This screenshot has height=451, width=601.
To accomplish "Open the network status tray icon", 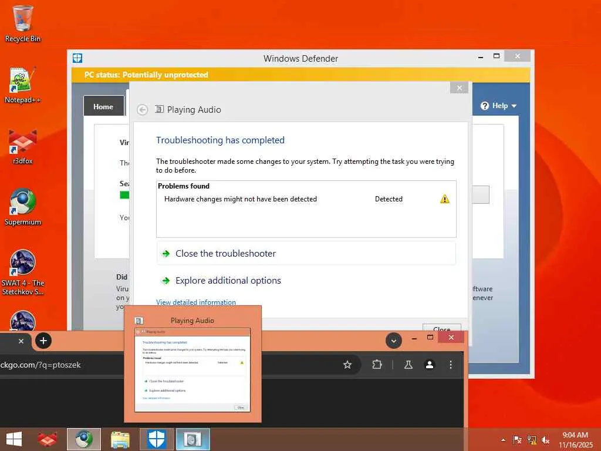I will (x=532, y=440).
